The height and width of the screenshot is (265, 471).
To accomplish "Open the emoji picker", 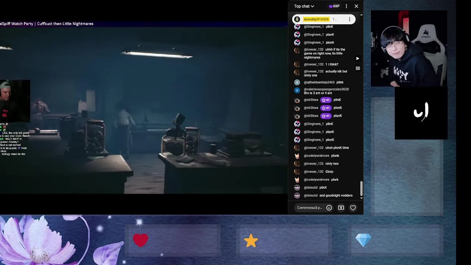I will coord(329,208).
